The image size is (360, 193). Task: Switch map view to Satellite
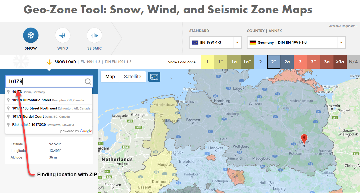(x=132, y=77)
